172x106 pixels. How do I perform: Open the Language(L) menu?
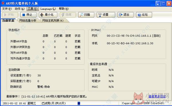click(48, 9)
